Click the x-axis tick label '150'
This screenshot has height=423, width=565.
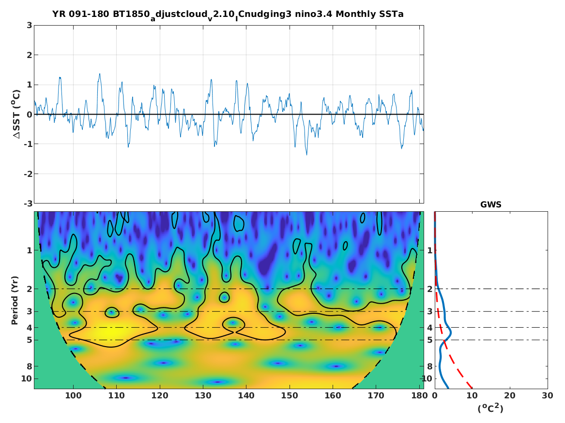coord(290,395)
